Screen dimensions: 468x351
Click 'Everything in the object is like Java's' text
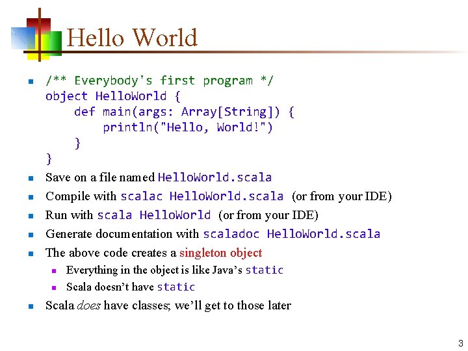(154, 270)
